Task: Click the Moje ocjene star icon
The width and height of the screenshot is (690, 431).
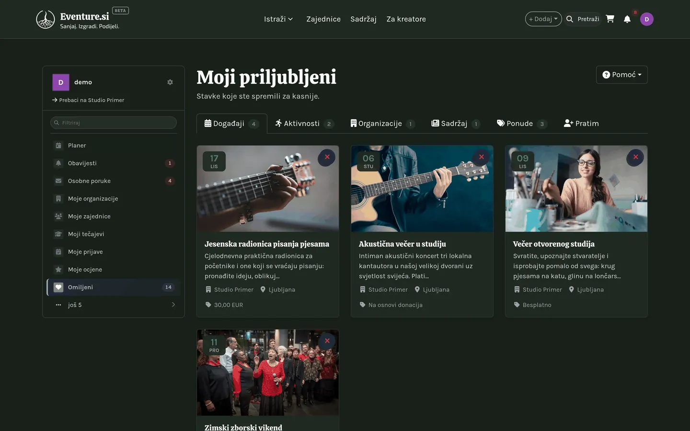Action: (x=58, y=270)
